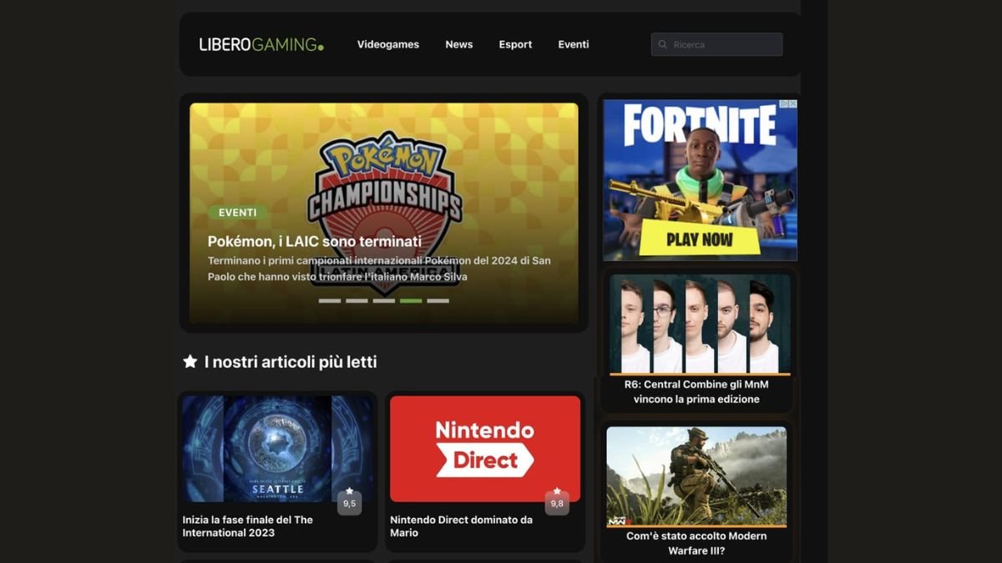Open 'R6: Central Combine gli MnM' article link
Viewport: 1002px width, 563px height.
tap(696, 392)
